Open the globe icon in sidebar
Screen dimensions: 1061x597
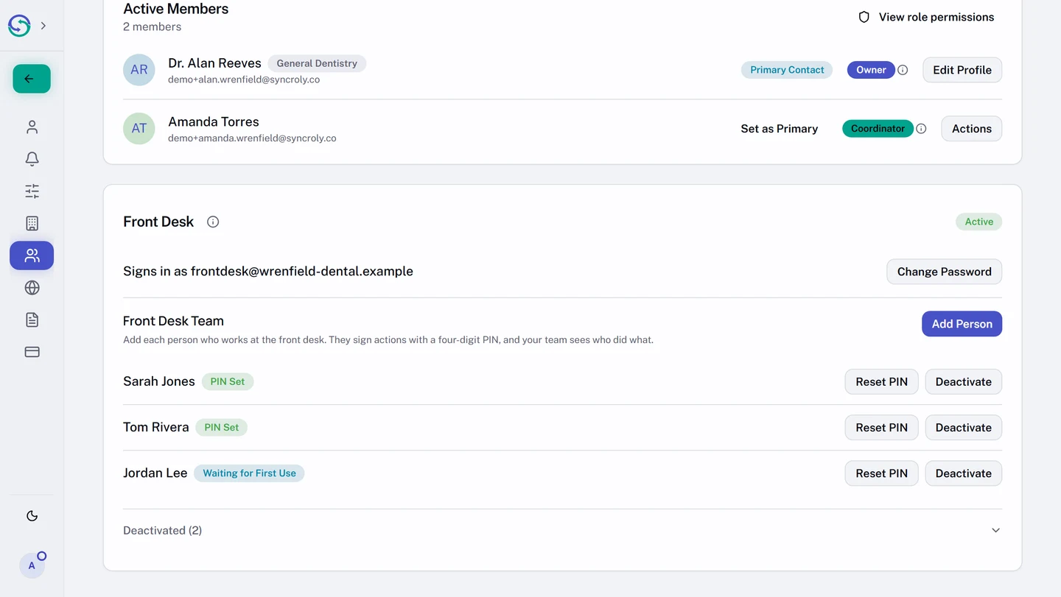coord(32,288)
